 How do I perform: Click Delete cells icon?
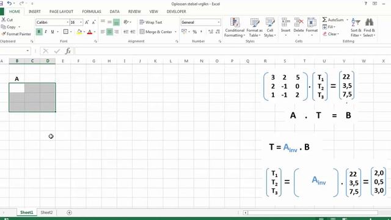pos(299,23)
